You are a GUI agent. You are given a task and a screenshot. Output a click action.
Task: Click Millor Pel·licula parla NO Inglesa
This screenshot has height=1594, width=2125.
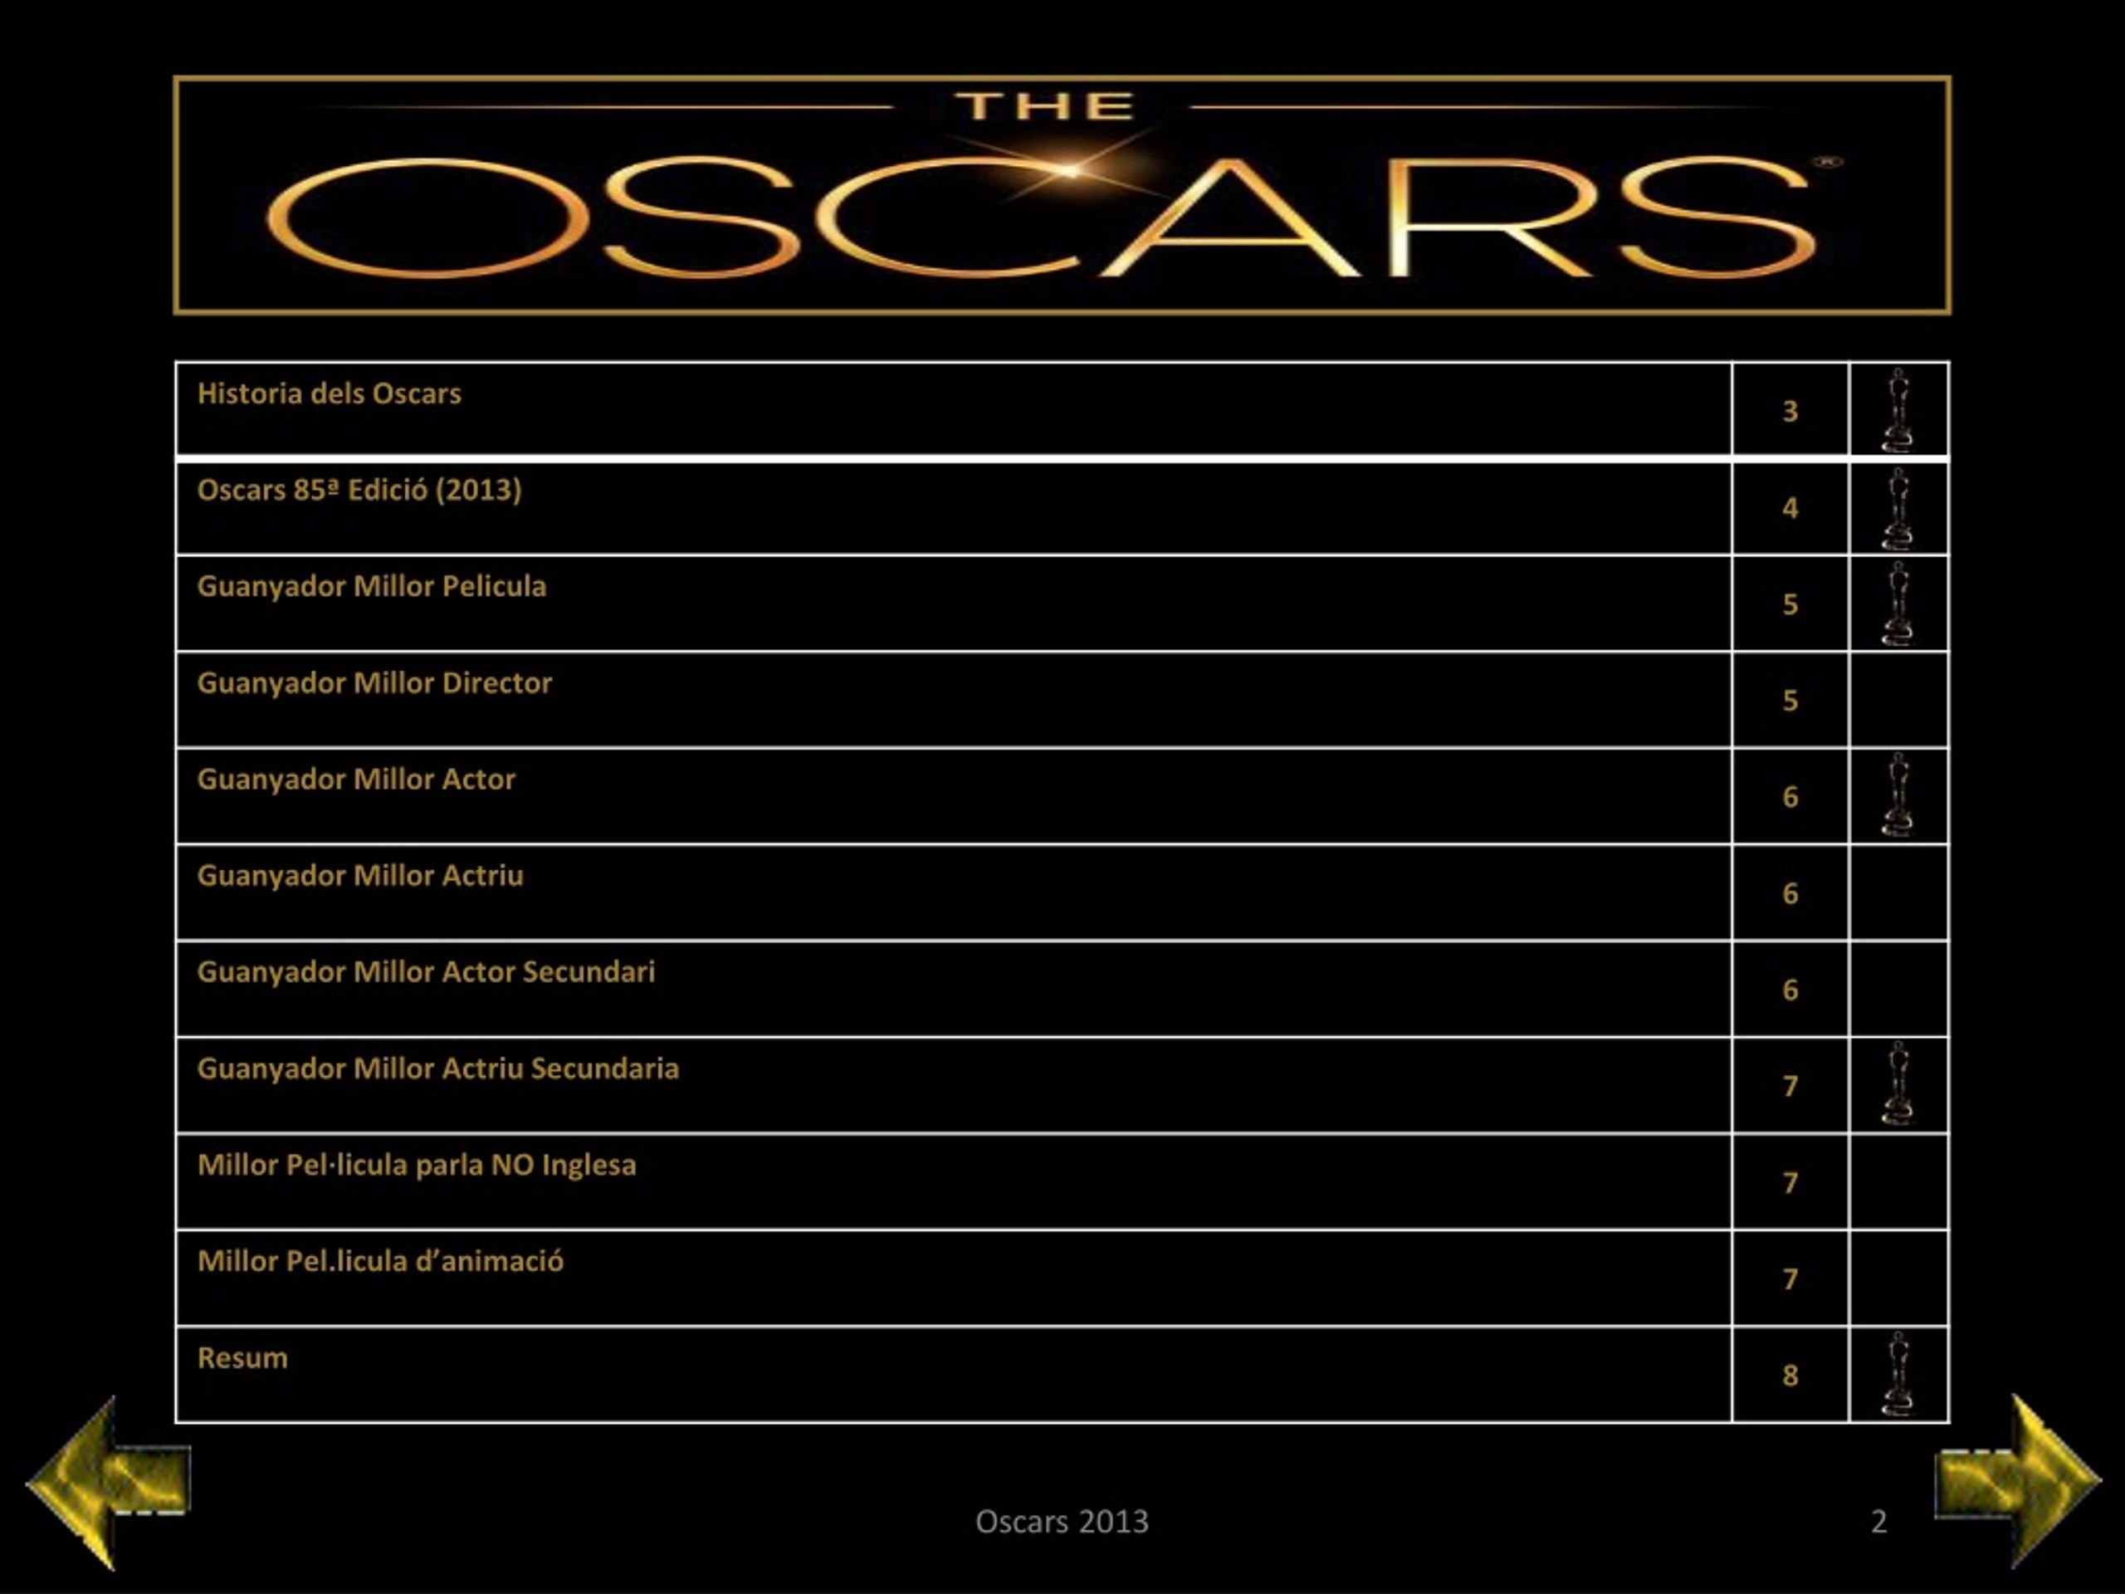[417, 1166]
